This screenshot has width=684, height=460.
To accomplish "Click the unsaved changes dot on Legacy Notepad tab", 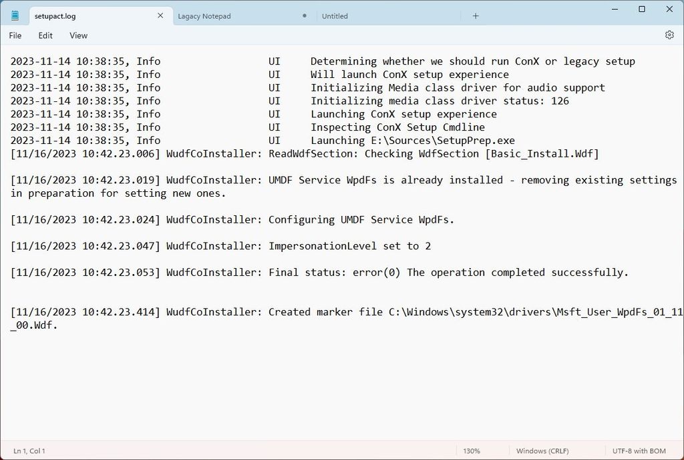I will click(304, 15).
